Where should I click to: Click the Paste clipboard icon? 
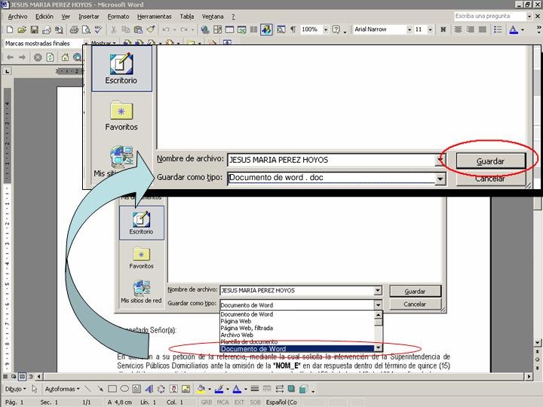[x=138, y=29]
